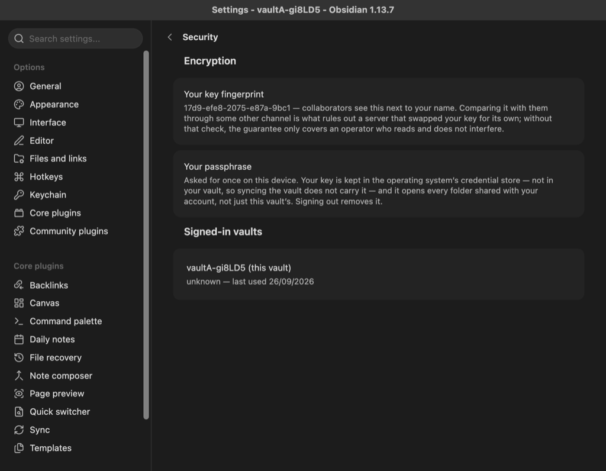Viewport: 606px width, 471px height.
Task: Click the Templates copy icon
Action: coord(19,448)
